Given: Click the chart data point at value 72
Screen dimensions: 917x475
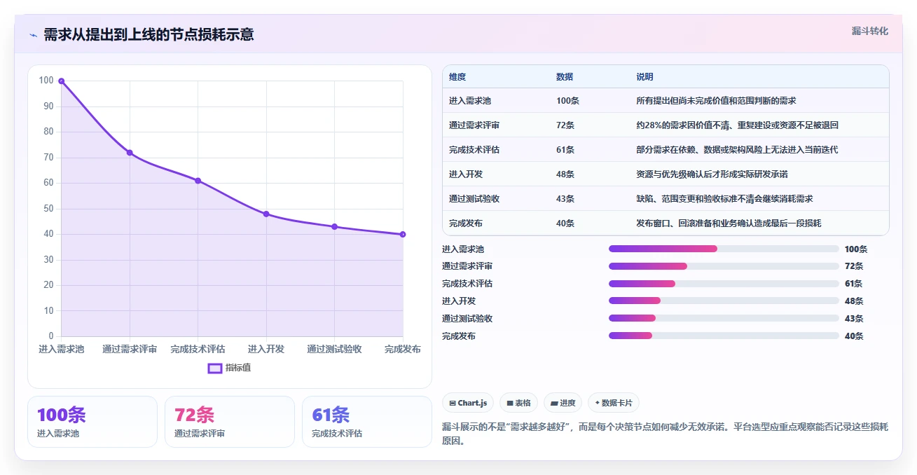Looking at the screenshot, I should click(x=130, y=153).
